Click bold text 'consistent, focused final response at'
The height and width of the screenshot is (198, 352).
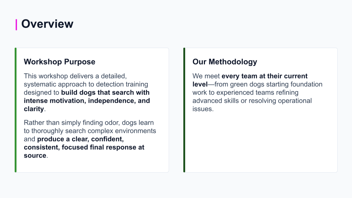click(84, 147)
